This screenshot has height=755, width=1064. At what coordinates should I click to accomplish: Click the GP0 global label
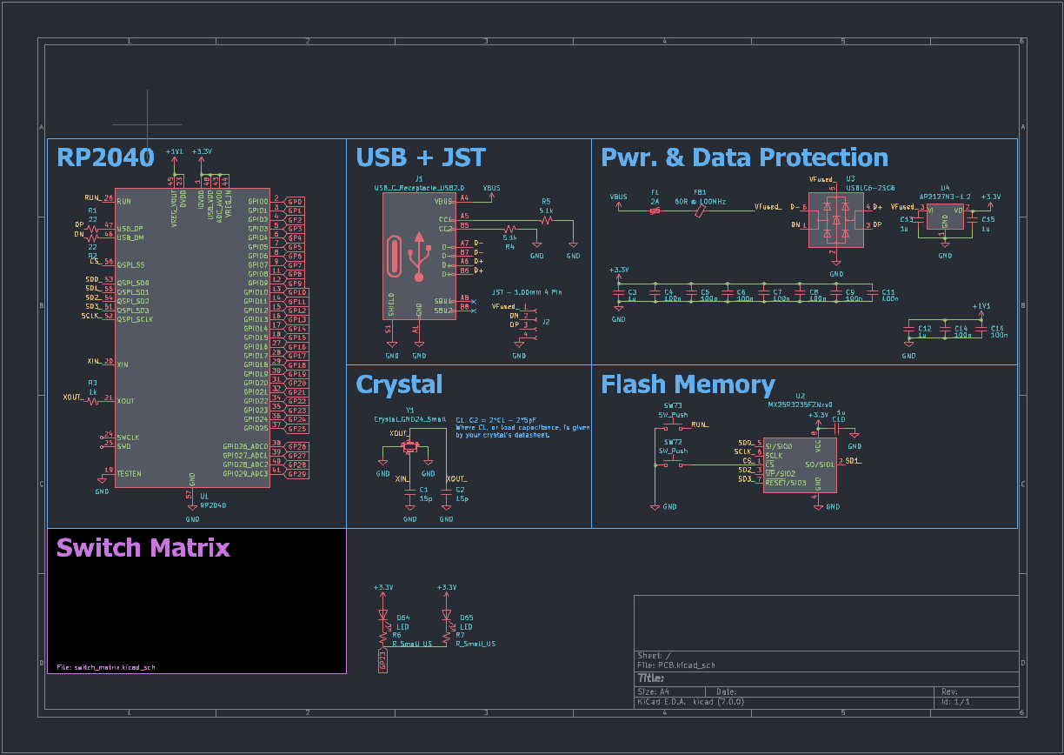coord(296,201)
